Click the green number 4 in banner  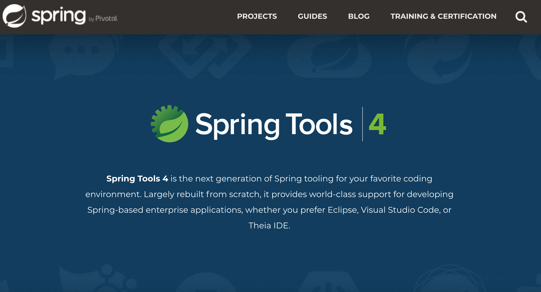click(377, 124)
